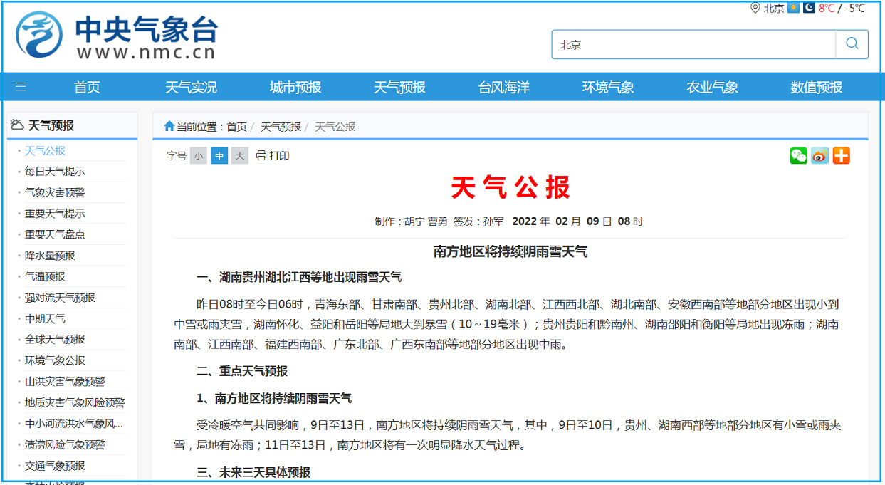Image resolution: width=885 pixels, height=485 pixels.
Task: Open 降水量预报 sidebar link
Action: [50, 256]
